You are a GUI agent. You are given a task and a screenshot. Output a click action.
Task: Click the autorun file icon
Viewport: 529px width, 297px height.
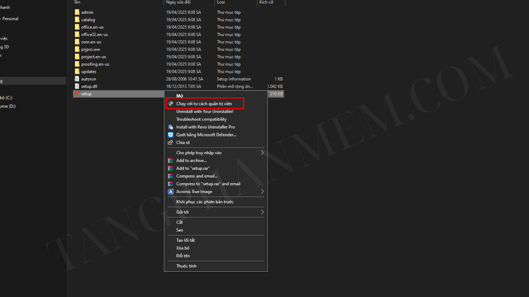tap(77, 79)
